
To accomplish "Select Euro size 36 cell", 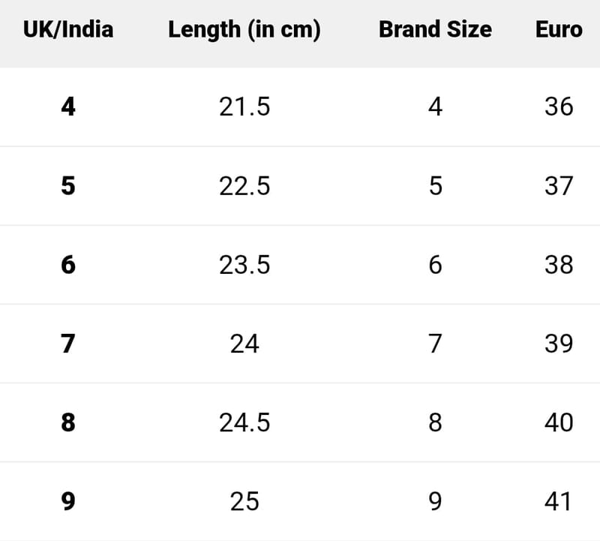I will 559,107.
